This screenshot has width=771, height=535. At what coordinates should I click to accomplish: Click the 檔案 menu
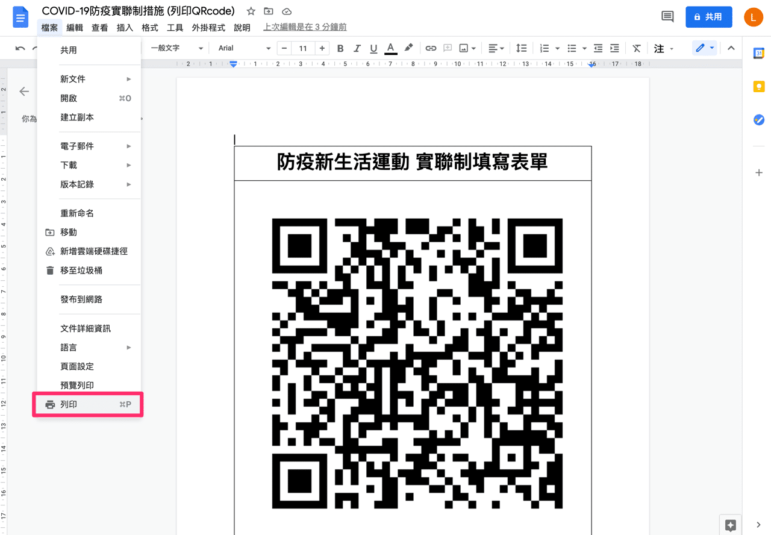tap(49, 28)
